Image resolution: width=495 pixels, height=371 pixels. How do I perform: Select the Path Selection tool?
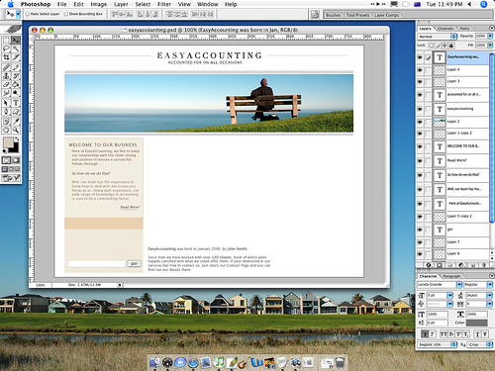coord(6,103)
